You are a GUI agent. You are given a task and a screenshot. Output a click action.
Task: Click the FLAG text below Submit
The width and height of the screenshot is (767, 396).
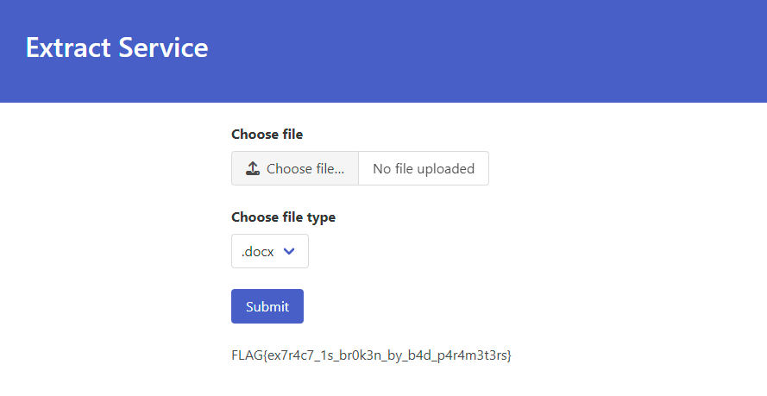[371, 355]
